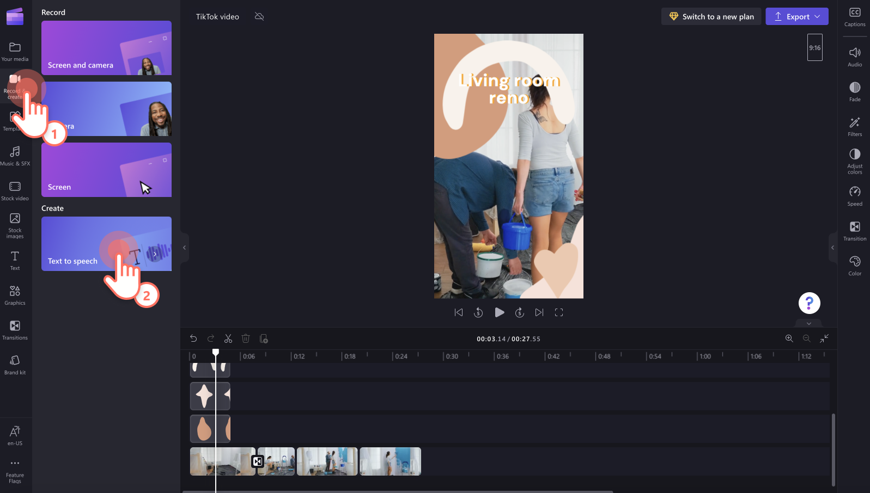Viewport: 870px width, 493px height.
Task: Collapse the right property panel
Action: pyautogui.click(x=832, y=248)
